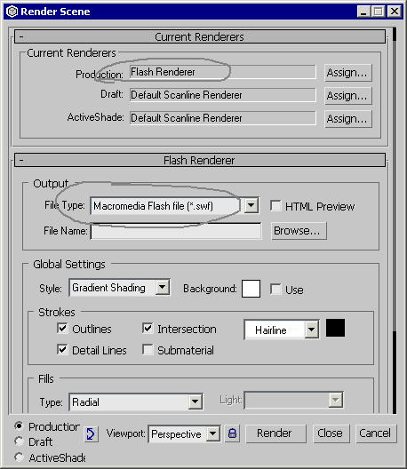
Task: Click the File Name input field
Action: (176, 231)
